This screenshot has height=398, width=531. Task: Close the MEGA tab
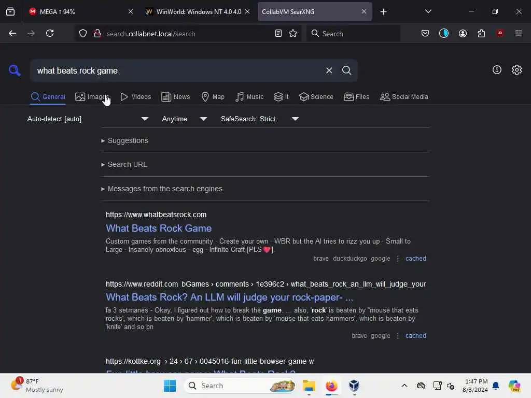pyautogui.click(x=130, y=11)
